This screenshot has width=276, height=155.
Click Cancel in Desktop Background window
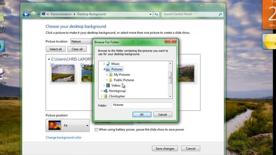click(x=191, y=149)
